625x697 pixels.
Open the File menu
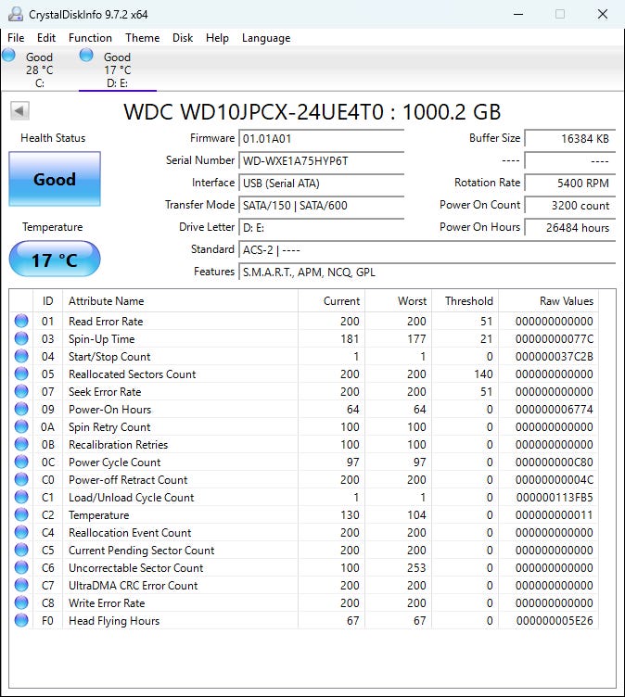[16, 38]
